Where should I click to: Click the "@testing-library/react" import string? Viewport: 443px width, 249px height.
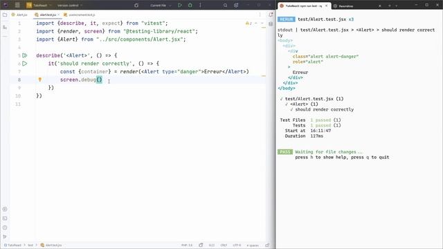pyautogui.click(x=160, y=31)
